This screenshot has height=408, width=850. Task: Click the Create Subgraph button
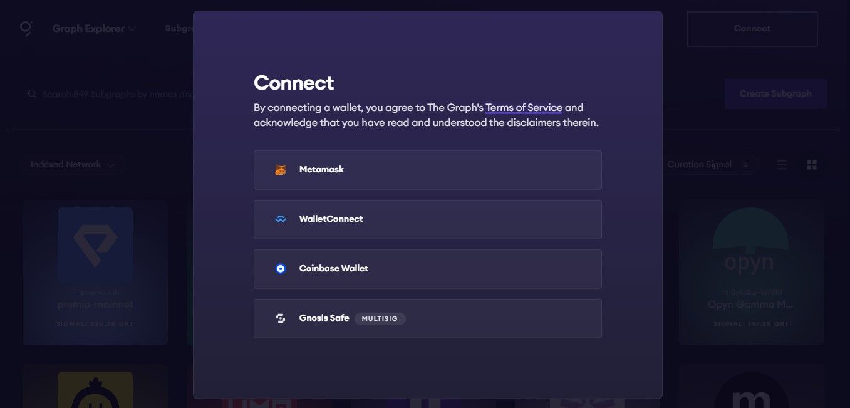[x=775, y=93]
